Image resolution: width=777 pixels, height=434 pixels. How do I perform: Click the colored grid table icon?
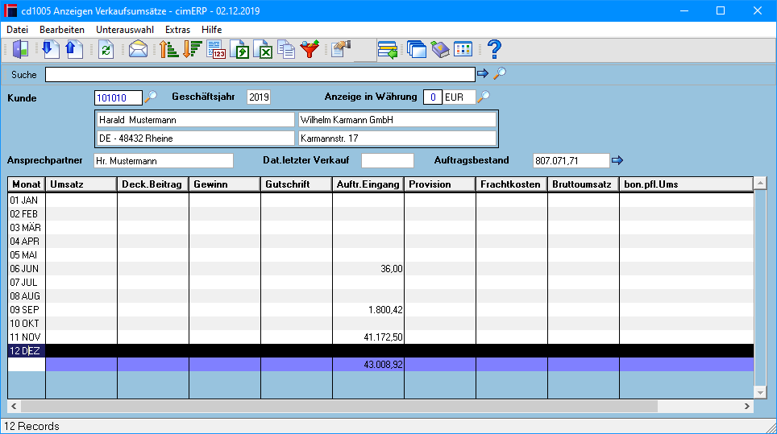click(x=463, y=49)
